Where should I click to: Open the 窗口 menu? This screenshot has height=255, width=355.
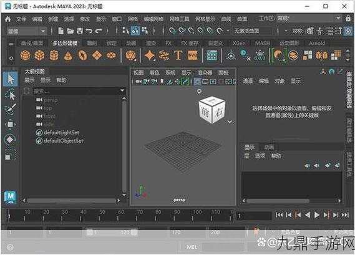click(x=117, y=19)
